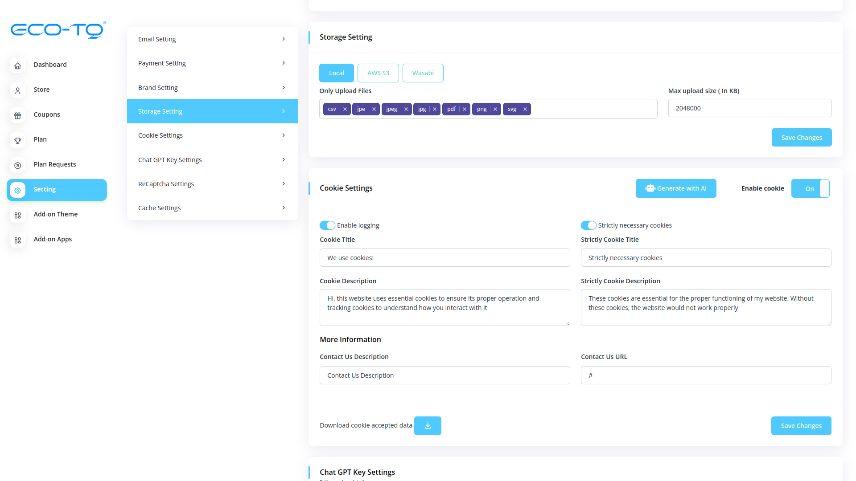The width and height of the screenshot is (856, 481).
Task: Click the Plan trophy icon
Action: [x=17, y=140]
